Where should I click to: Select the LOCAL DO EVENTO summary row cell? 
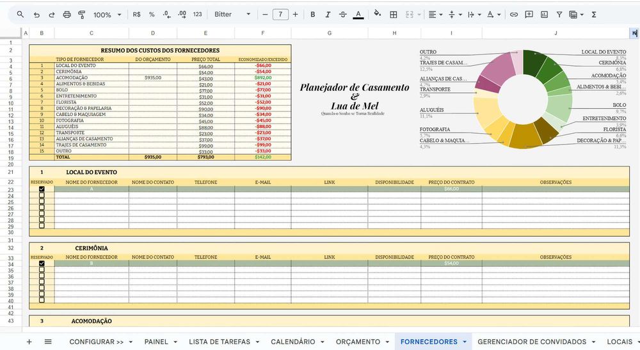(92, 65)
